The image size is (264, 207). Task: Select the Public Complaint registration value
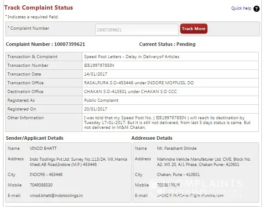point(100,100)
